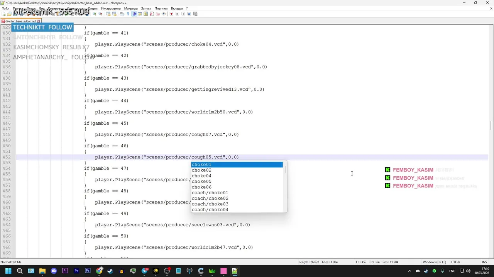
Task: Open Telegram from the taskbar
Action: pyautogui.click(x=144, y=271)
